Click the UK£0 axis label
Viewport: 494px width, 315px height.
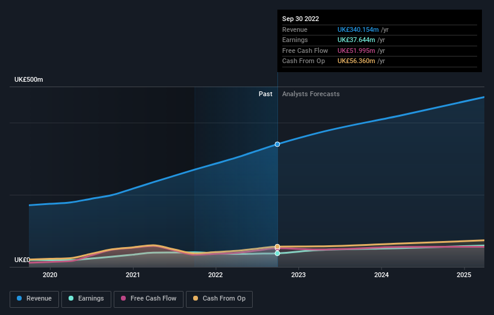click(x=22, y=260)
